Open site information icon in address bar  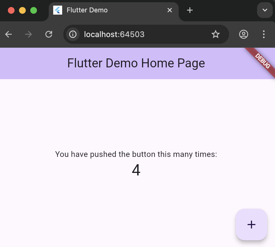coord(73,34)
